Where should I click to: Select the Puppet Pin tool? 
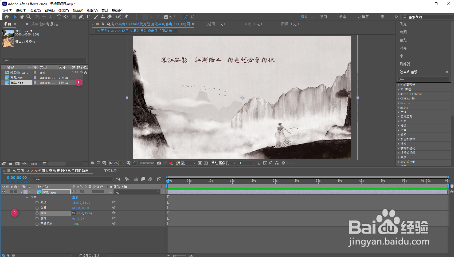click(x=126, y=17)
